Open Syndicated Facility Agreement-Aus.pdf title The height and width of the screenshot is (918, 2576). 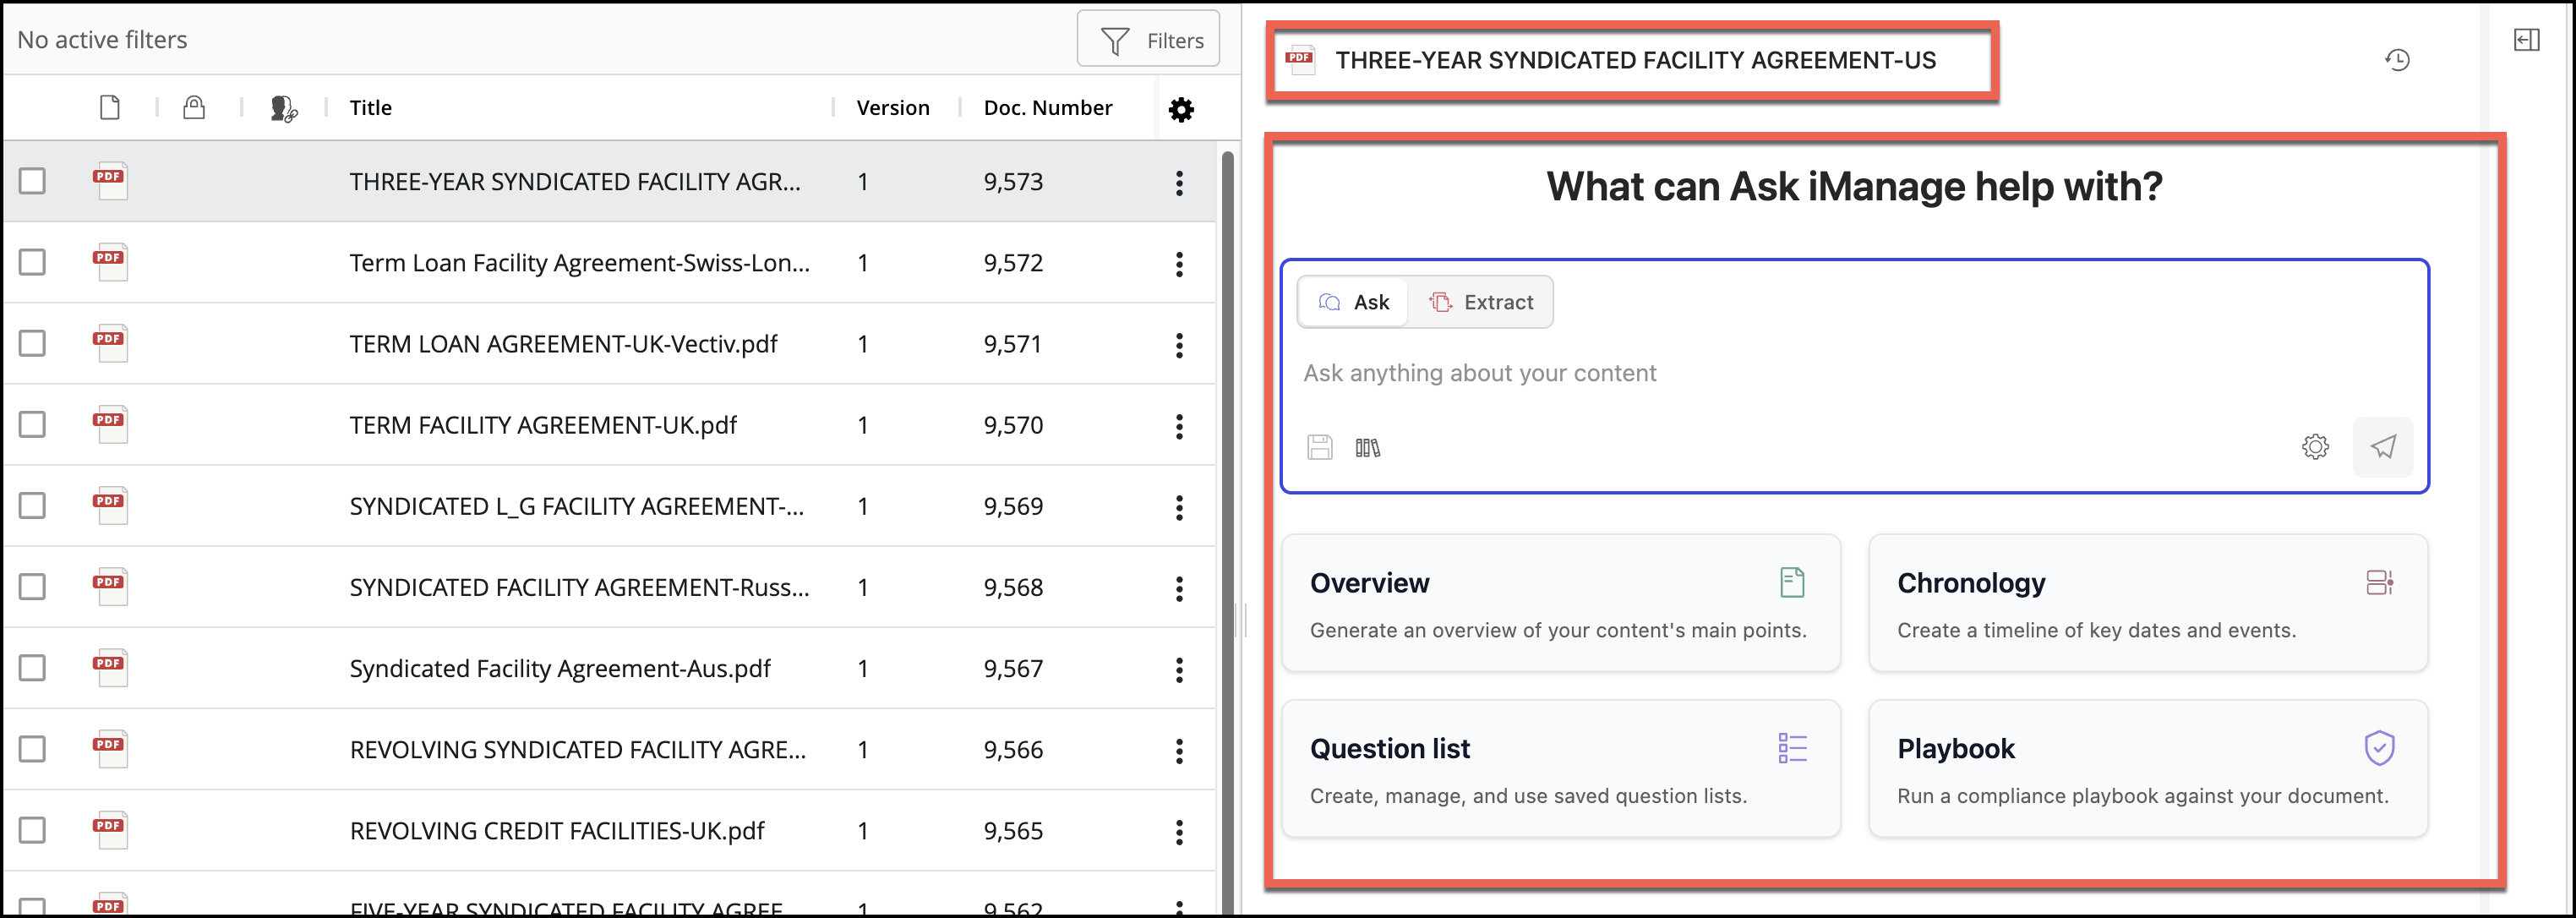coord(560,668)
